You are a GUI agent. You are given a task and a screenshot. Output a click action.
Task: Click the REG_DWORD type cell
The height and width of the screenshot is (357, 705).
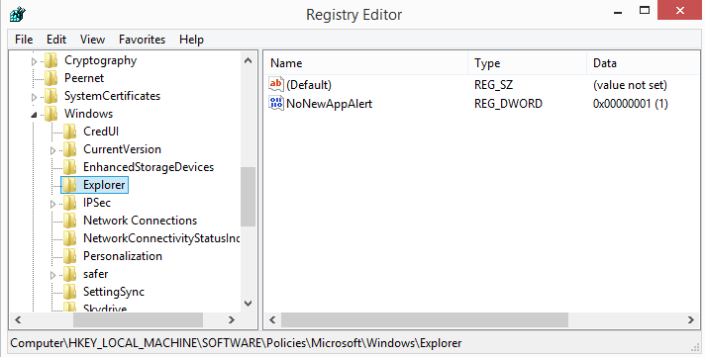click(x=509, y=104)
